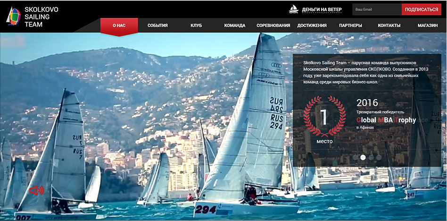Open the Контакты menu item
The height and width of the screenshot is (221, 447).
tap(389, 25)
